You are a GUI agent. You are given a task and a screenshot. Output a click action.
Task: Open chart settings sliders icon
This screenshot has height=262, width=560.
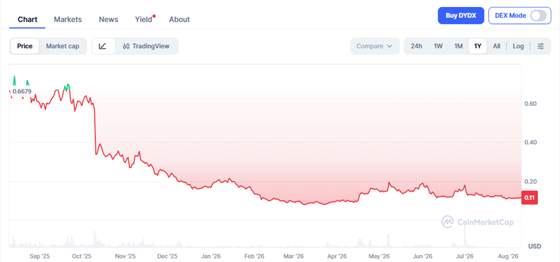pyautogui.click(x=541, y=46)
